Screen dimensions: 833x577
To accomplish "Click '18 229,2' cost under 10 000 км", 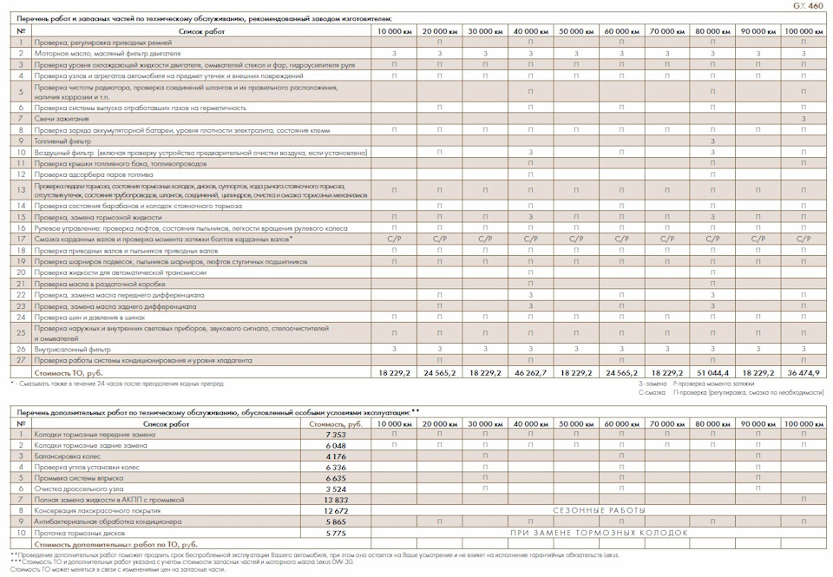I will [x=394, y=373].
